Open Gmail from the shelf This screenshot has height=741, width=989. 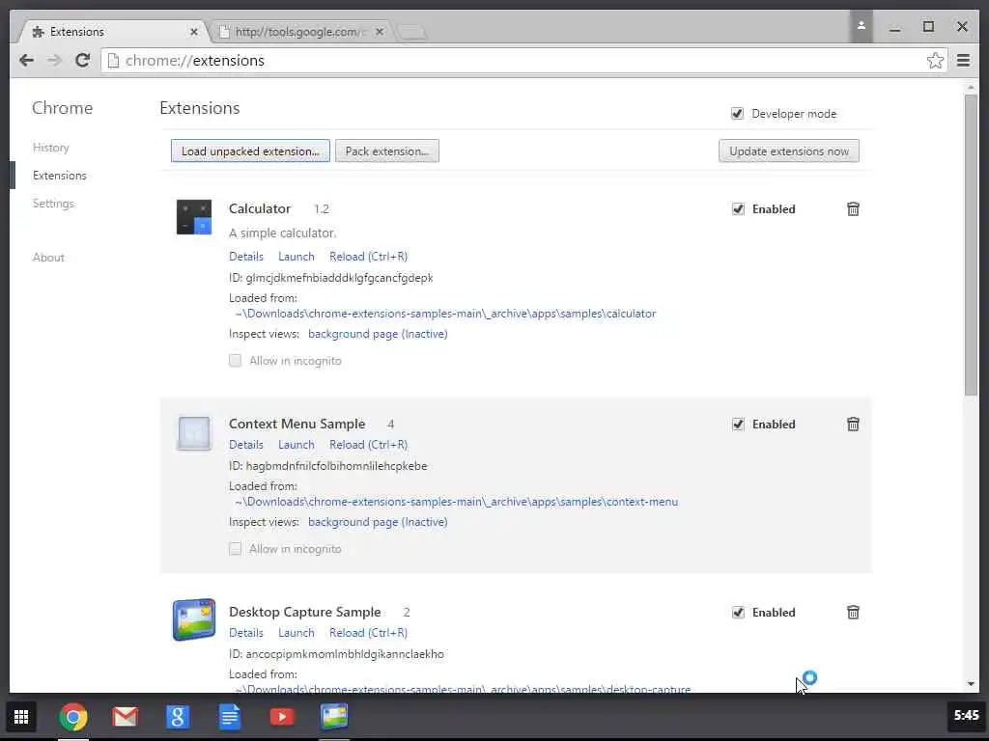coord(125,717)
